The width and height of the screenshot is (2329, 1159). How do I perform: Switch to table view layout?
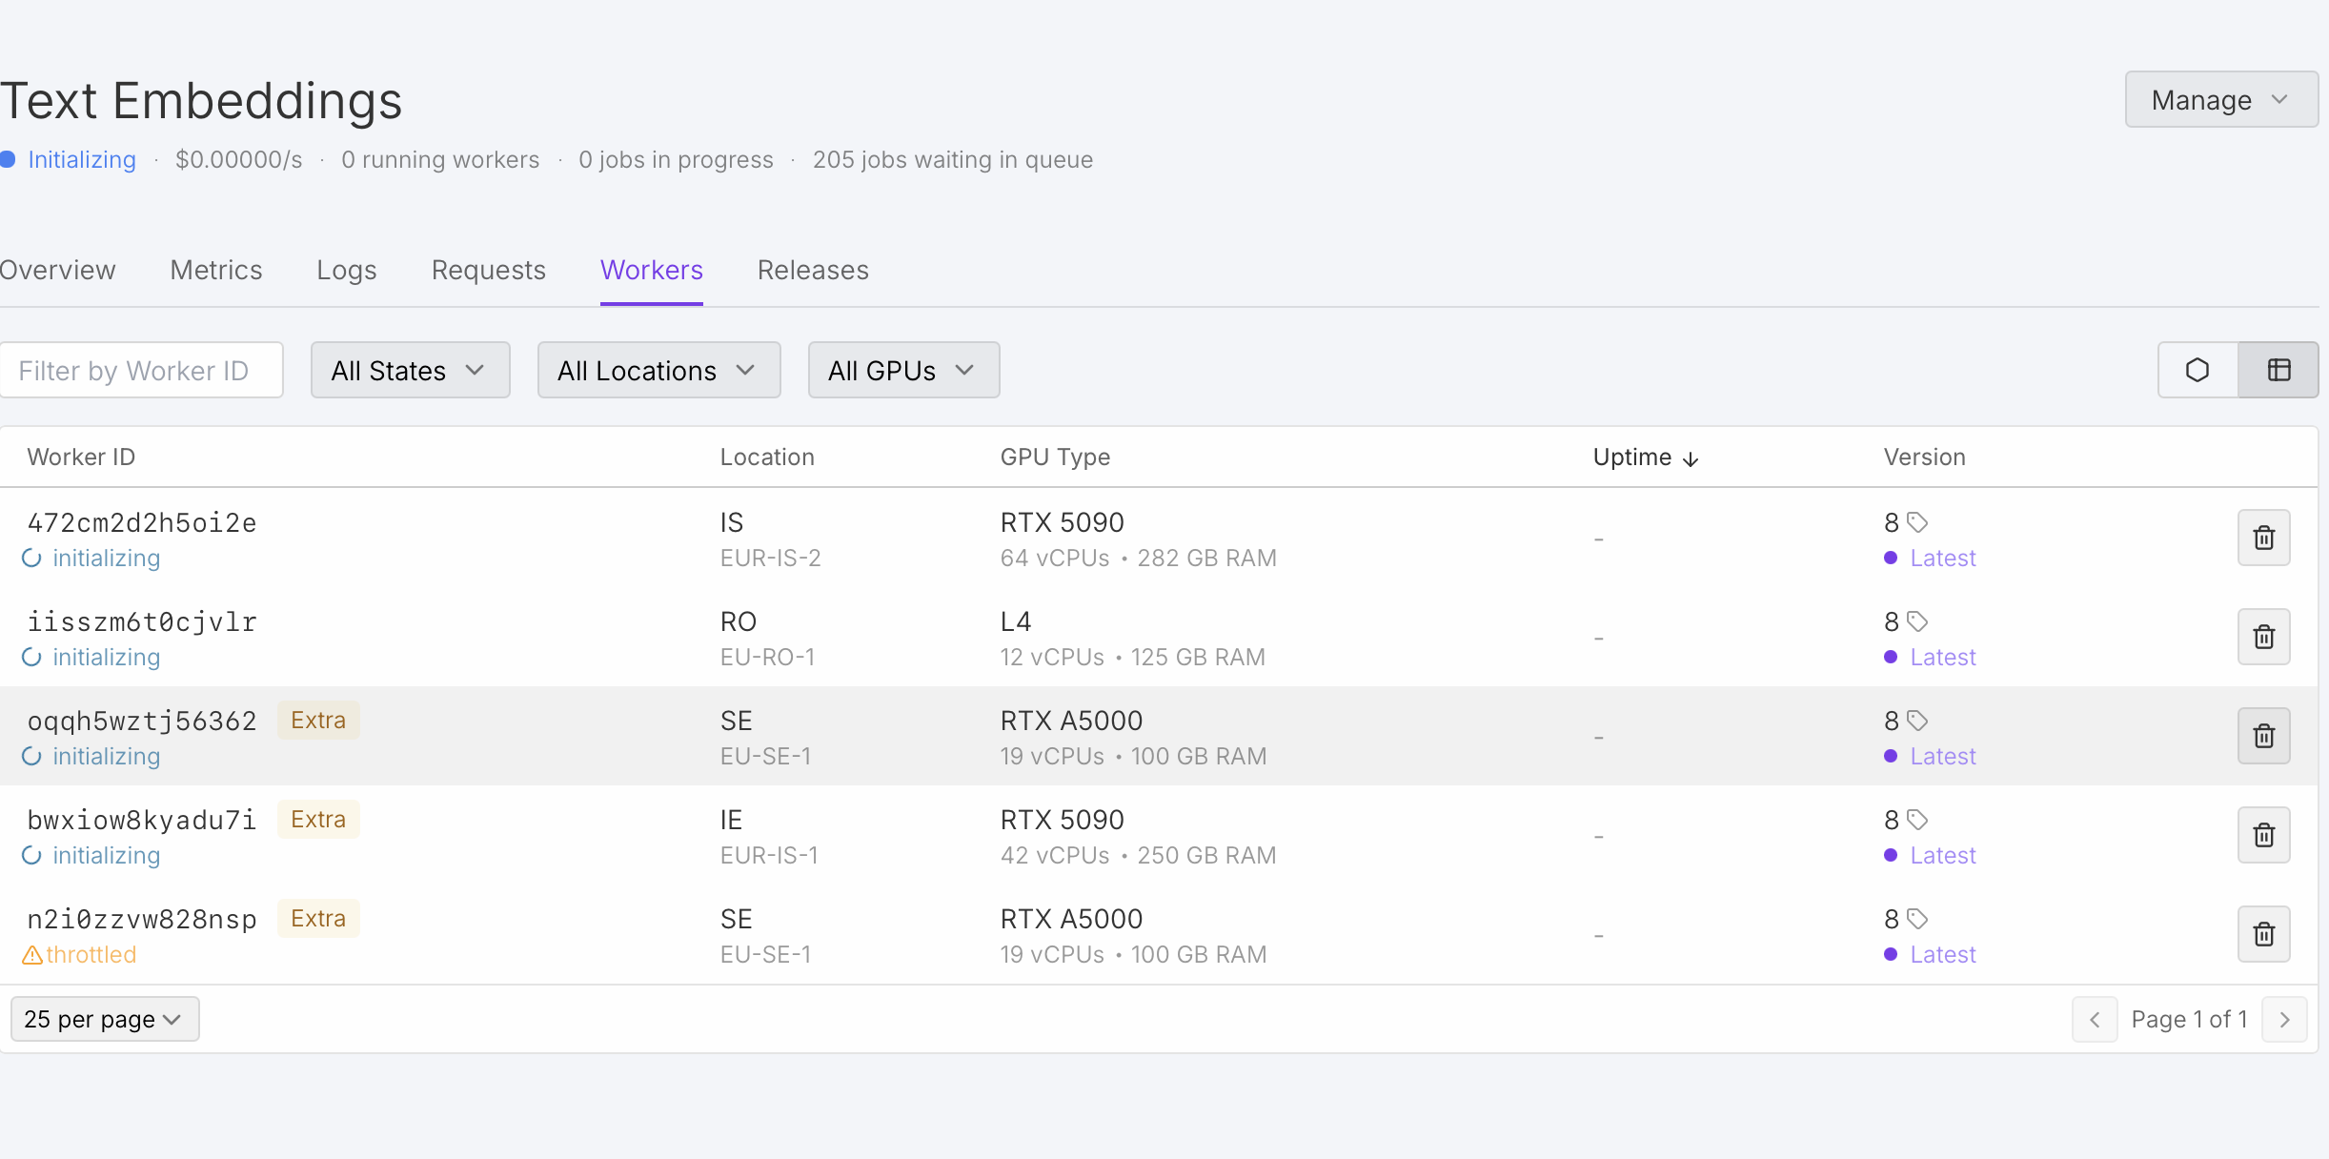pyautogui.click(x=2278, y=370)
